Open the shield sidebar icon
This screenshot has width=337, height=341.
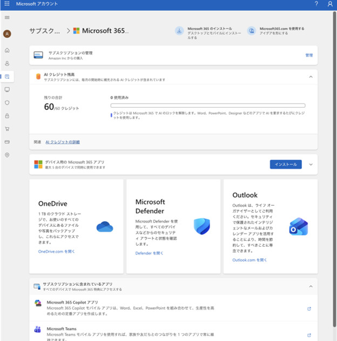click(x=7, y=103)
